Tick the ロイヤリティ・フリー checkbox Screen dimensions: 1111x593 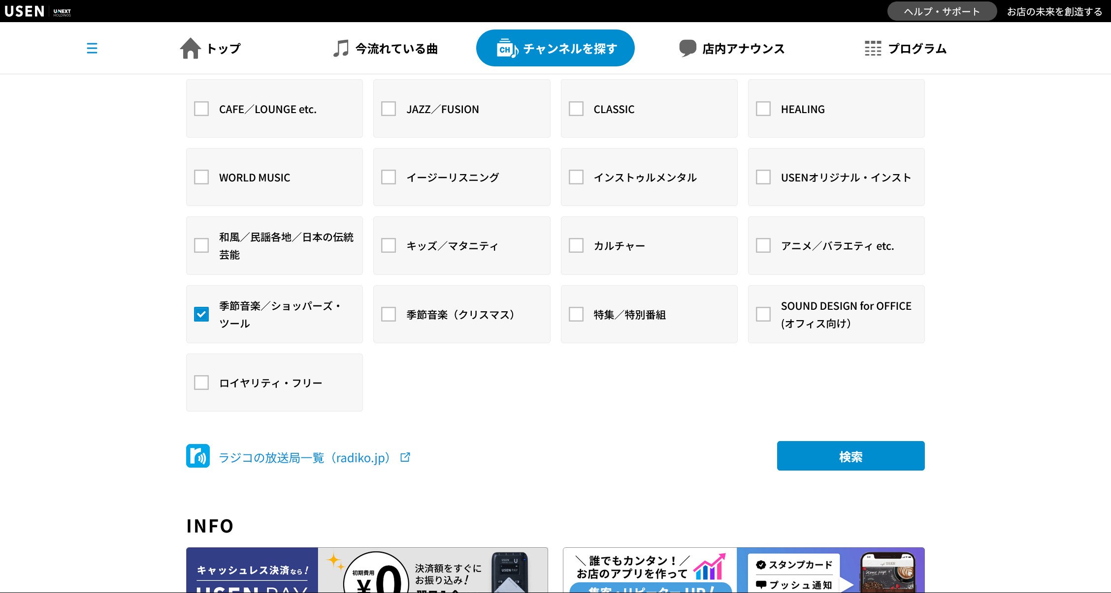pyautogui.click(x=201, y=383)
